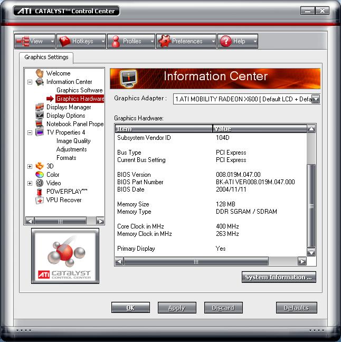The image size is (341, 342).
Task: Open Formats under TV Properties
Action: (x=67, y=158)
